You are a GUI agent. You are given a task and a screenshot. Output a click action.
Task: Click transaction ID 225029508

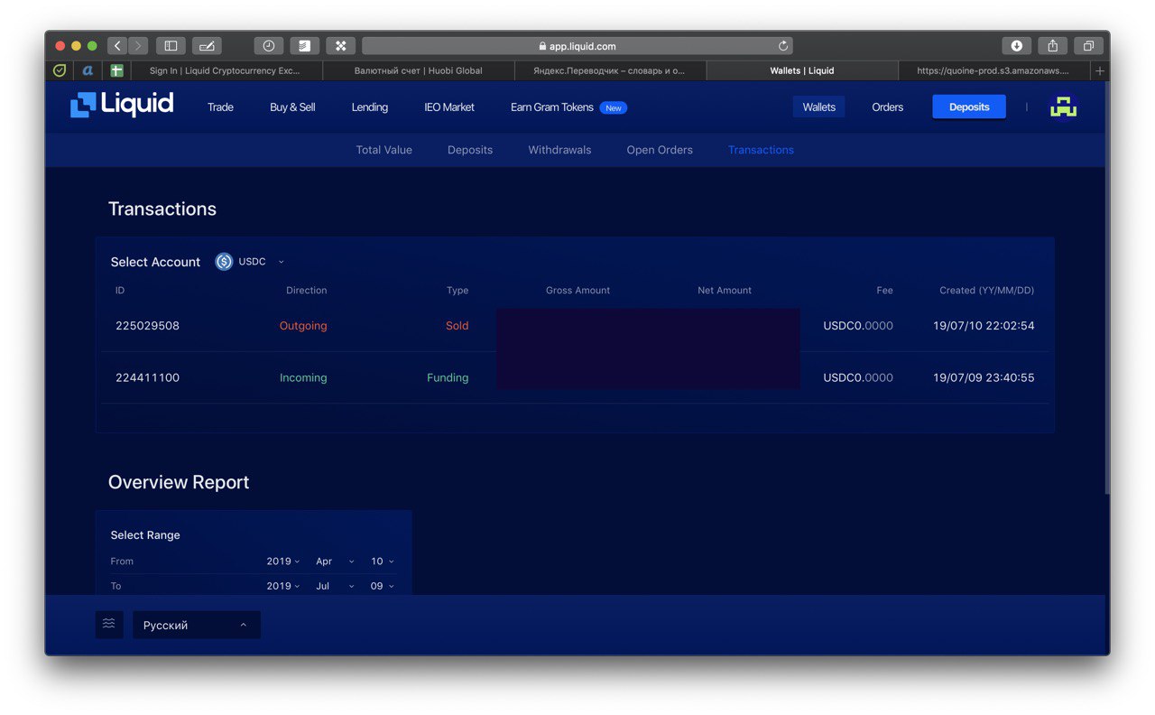click(x=147, y=326)
